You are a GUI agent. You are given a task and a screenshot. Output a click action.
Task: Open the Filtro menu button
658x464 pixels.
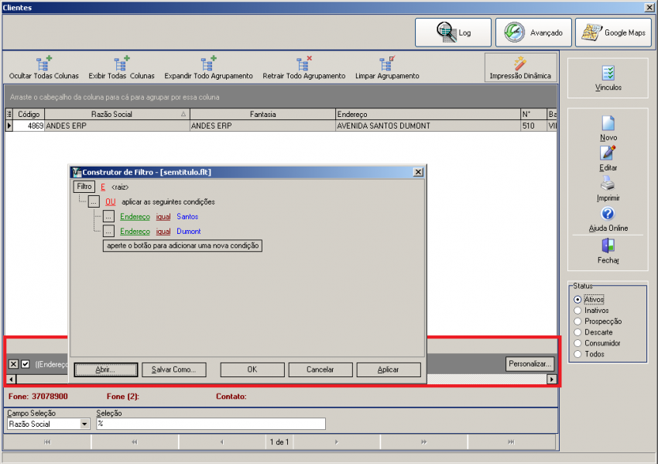[x=84, y=187]
